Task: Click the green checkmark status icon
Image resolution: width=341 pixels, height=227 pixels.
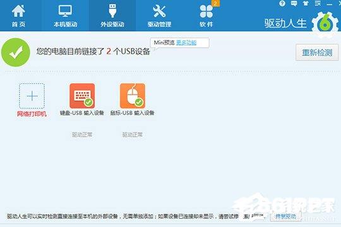Action: pyautogui.click(x=16, y=52)
